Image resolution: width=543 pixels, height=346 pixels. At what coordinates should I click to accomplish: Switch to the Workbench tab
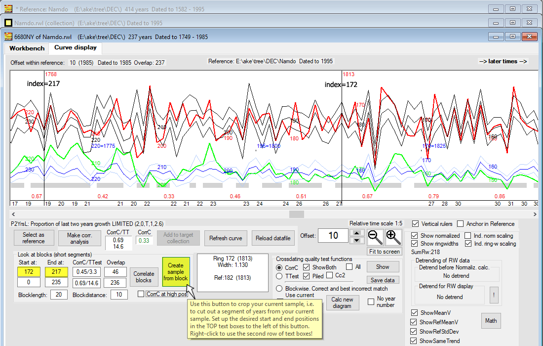click(27, 48)
